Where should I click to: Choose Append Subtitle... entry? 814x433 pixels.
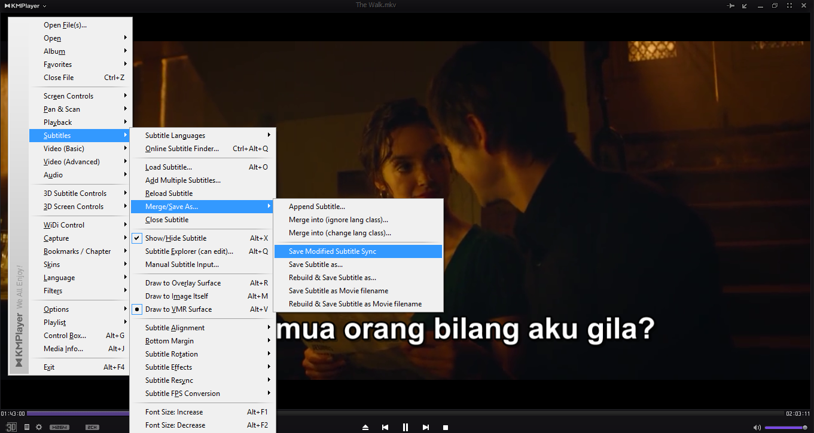(358, 207)
